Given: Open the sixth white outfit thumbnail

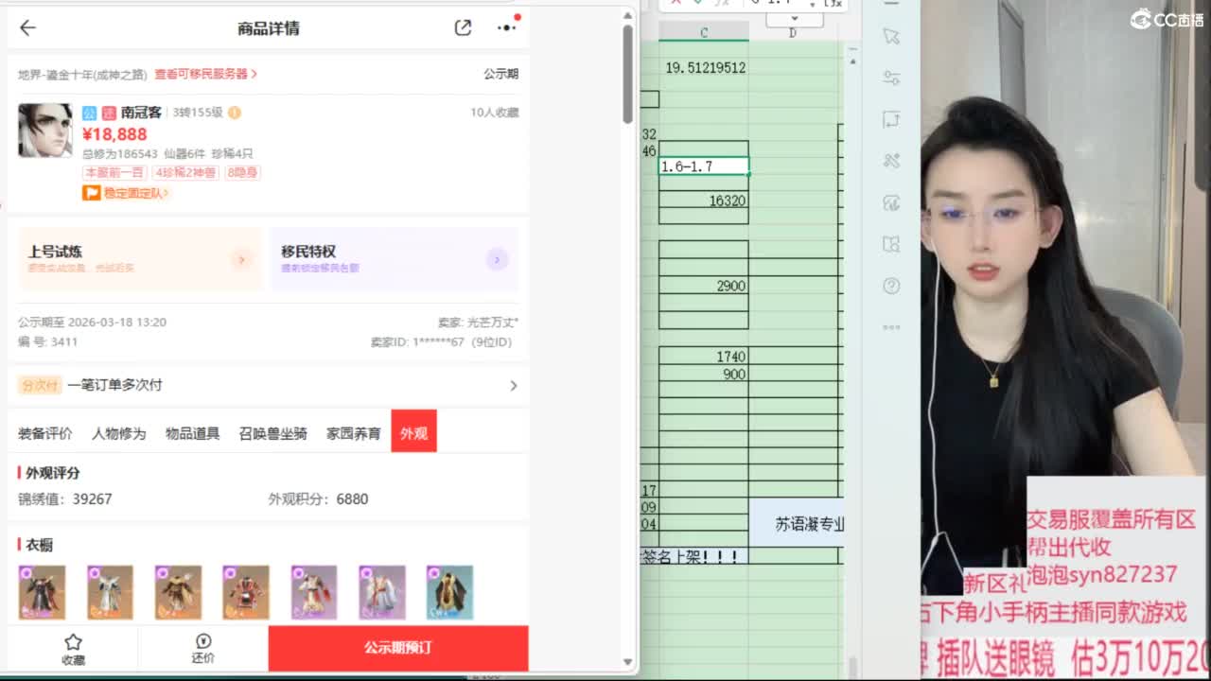Looking at the screenshot, I should pos(382,593).
